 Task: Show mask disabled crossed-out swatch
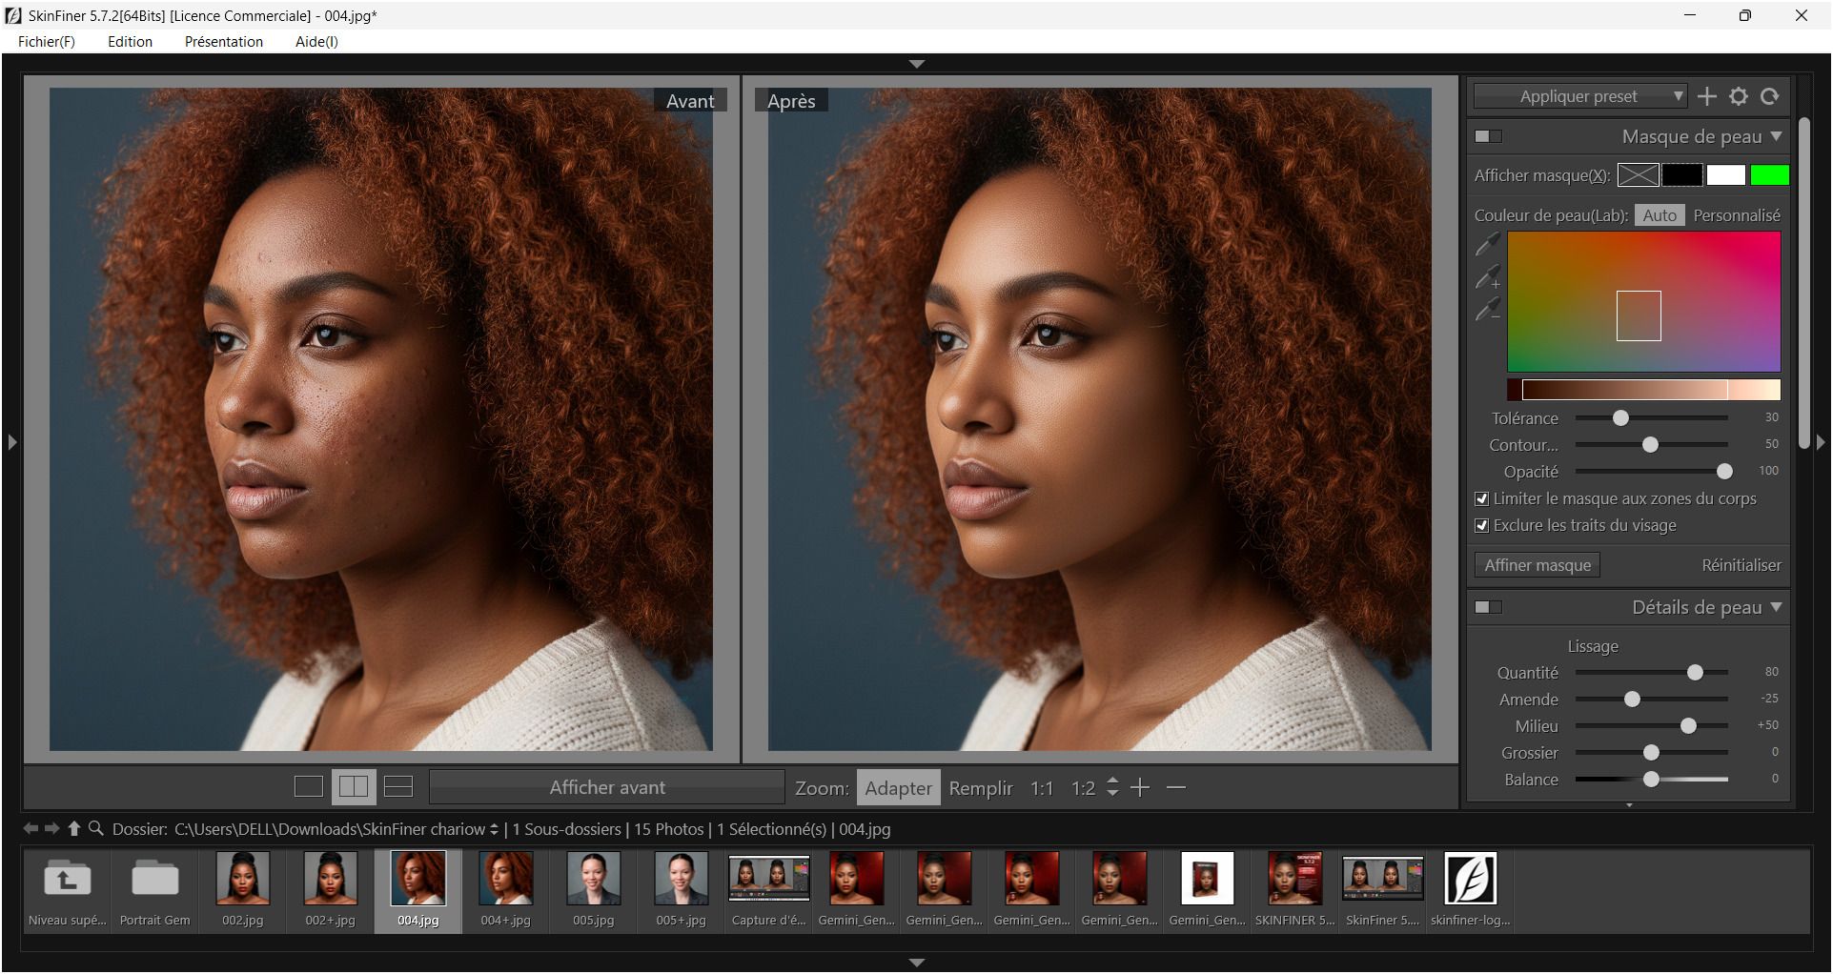coord(1639,175)
